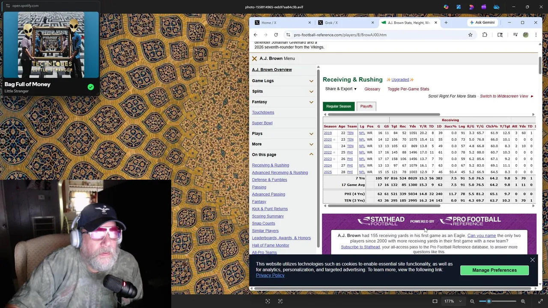548x308 pixels.
Task: Expand the Game Logs section
Action: coord(283,81)
